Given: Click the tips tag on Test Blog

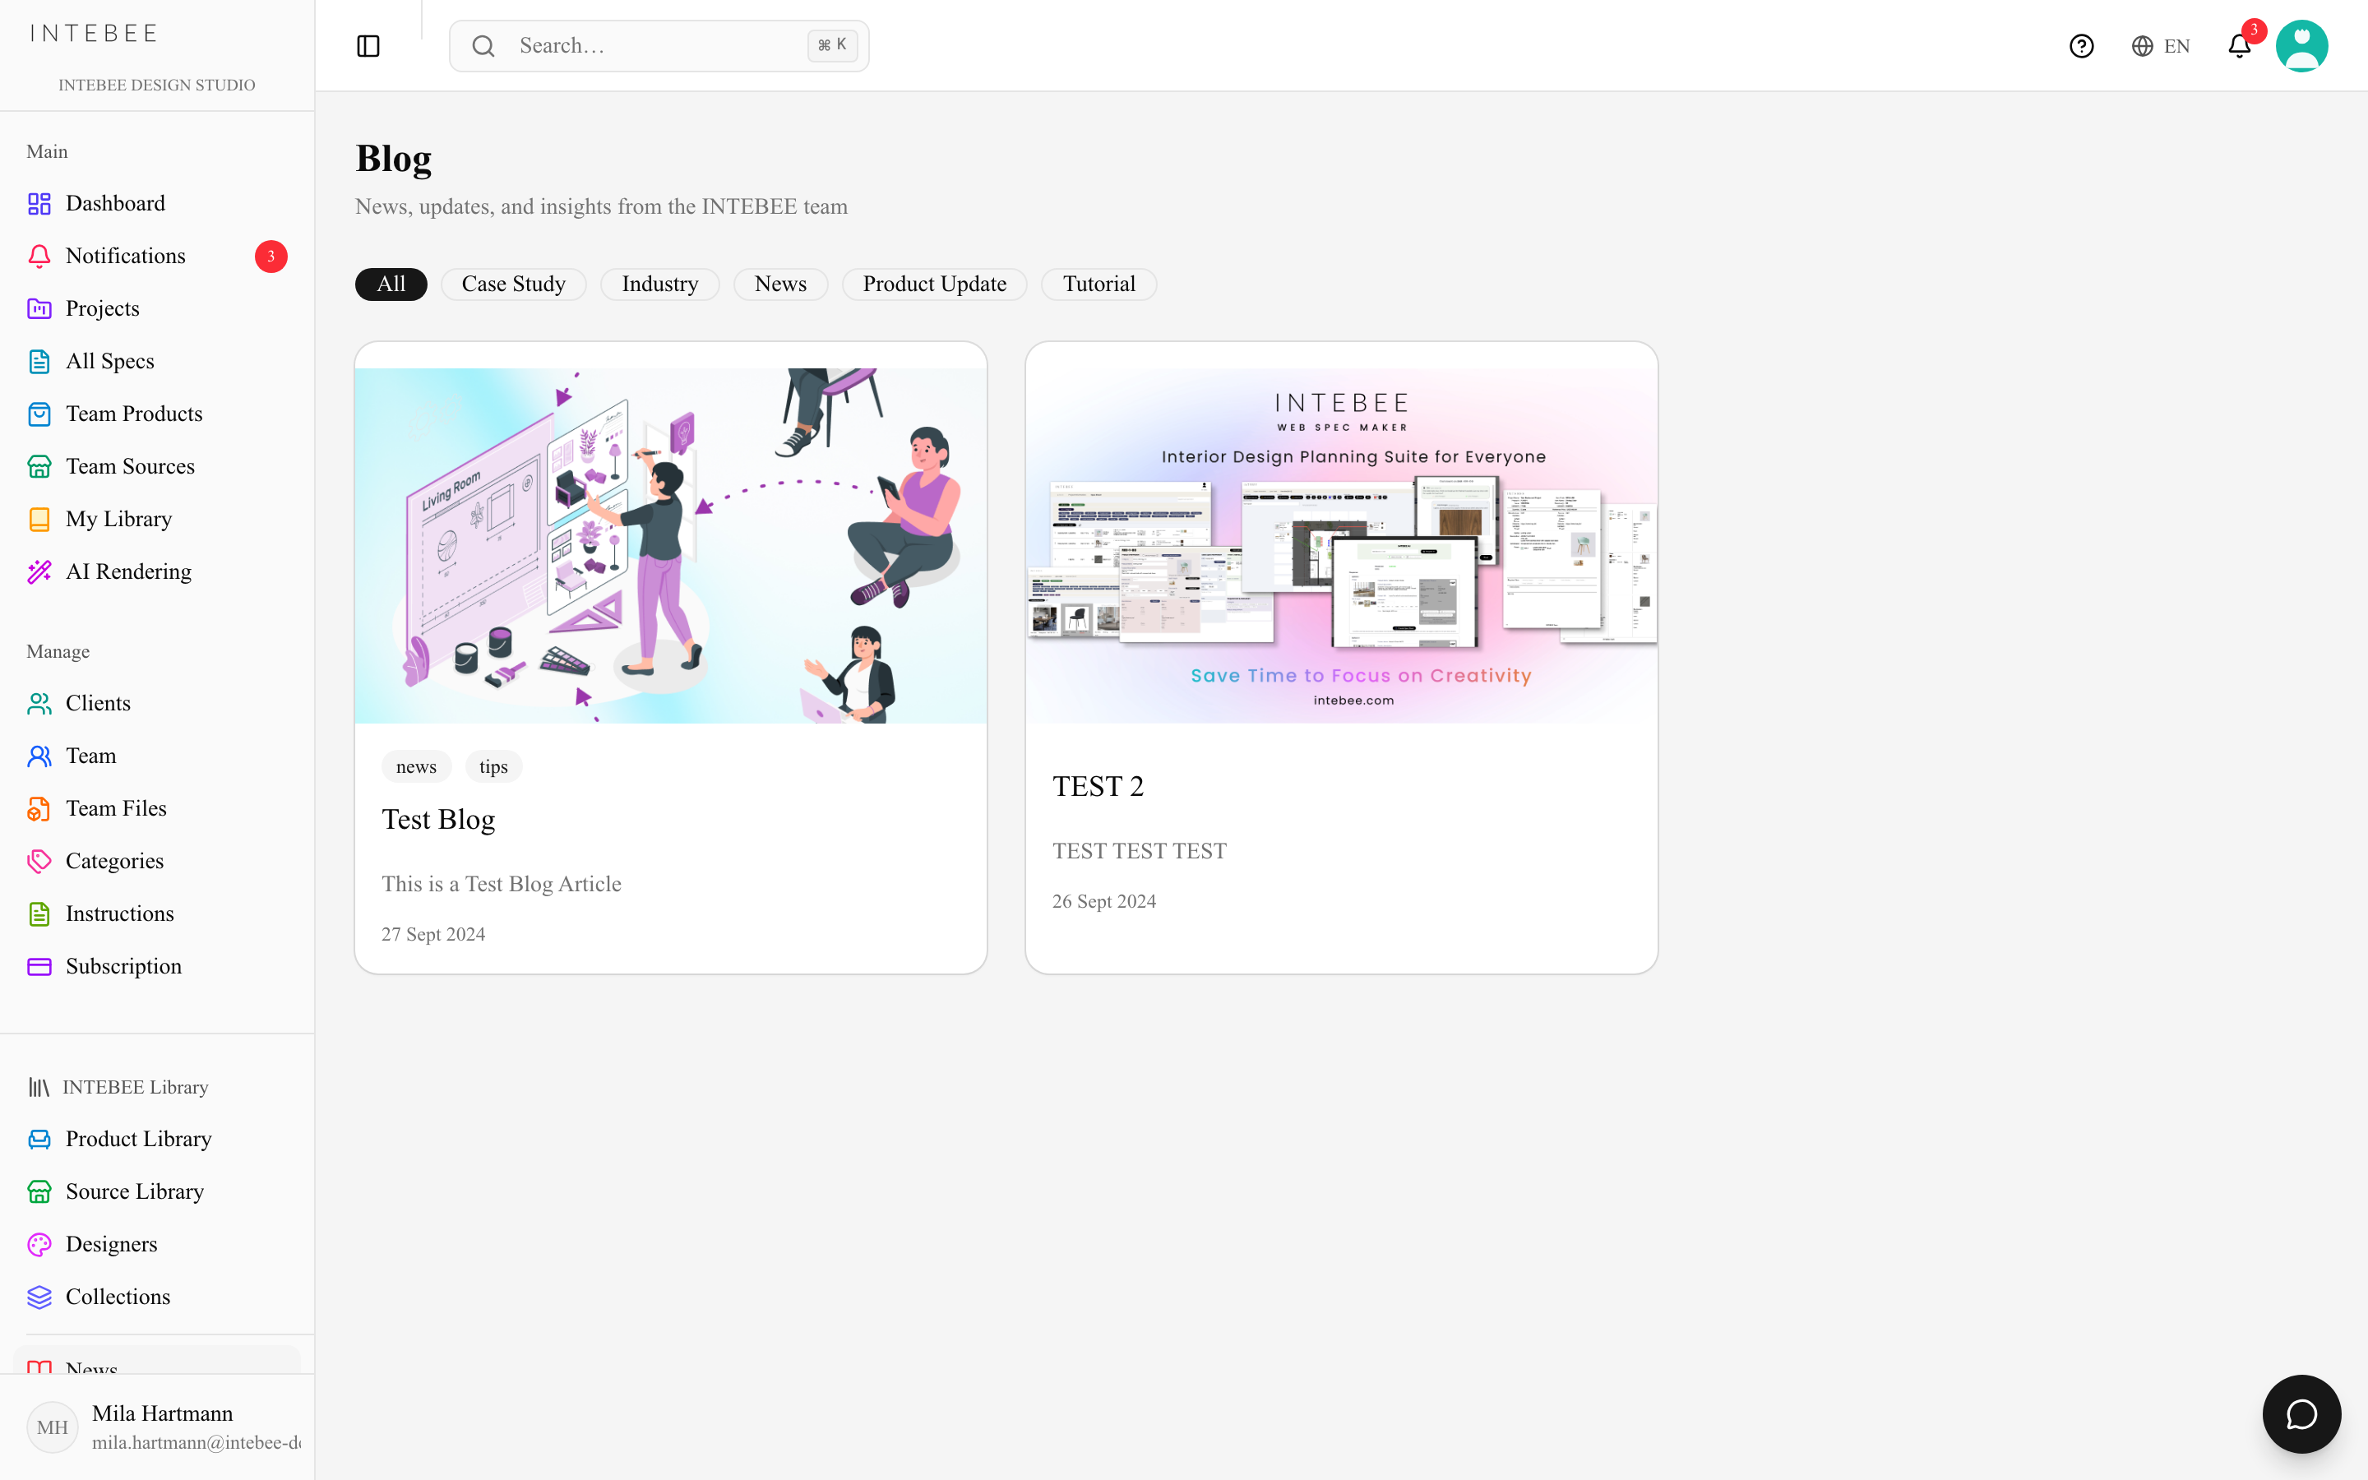Looking at the screenshot, I should [x=493, y=766].
